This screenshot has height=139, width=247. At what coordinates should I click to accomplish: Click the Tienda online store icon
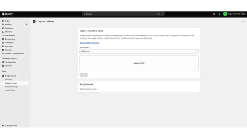pos(3,62)
